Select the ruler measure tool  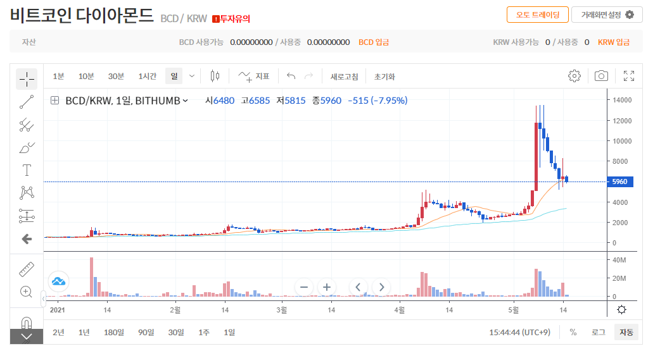point(27,269)
